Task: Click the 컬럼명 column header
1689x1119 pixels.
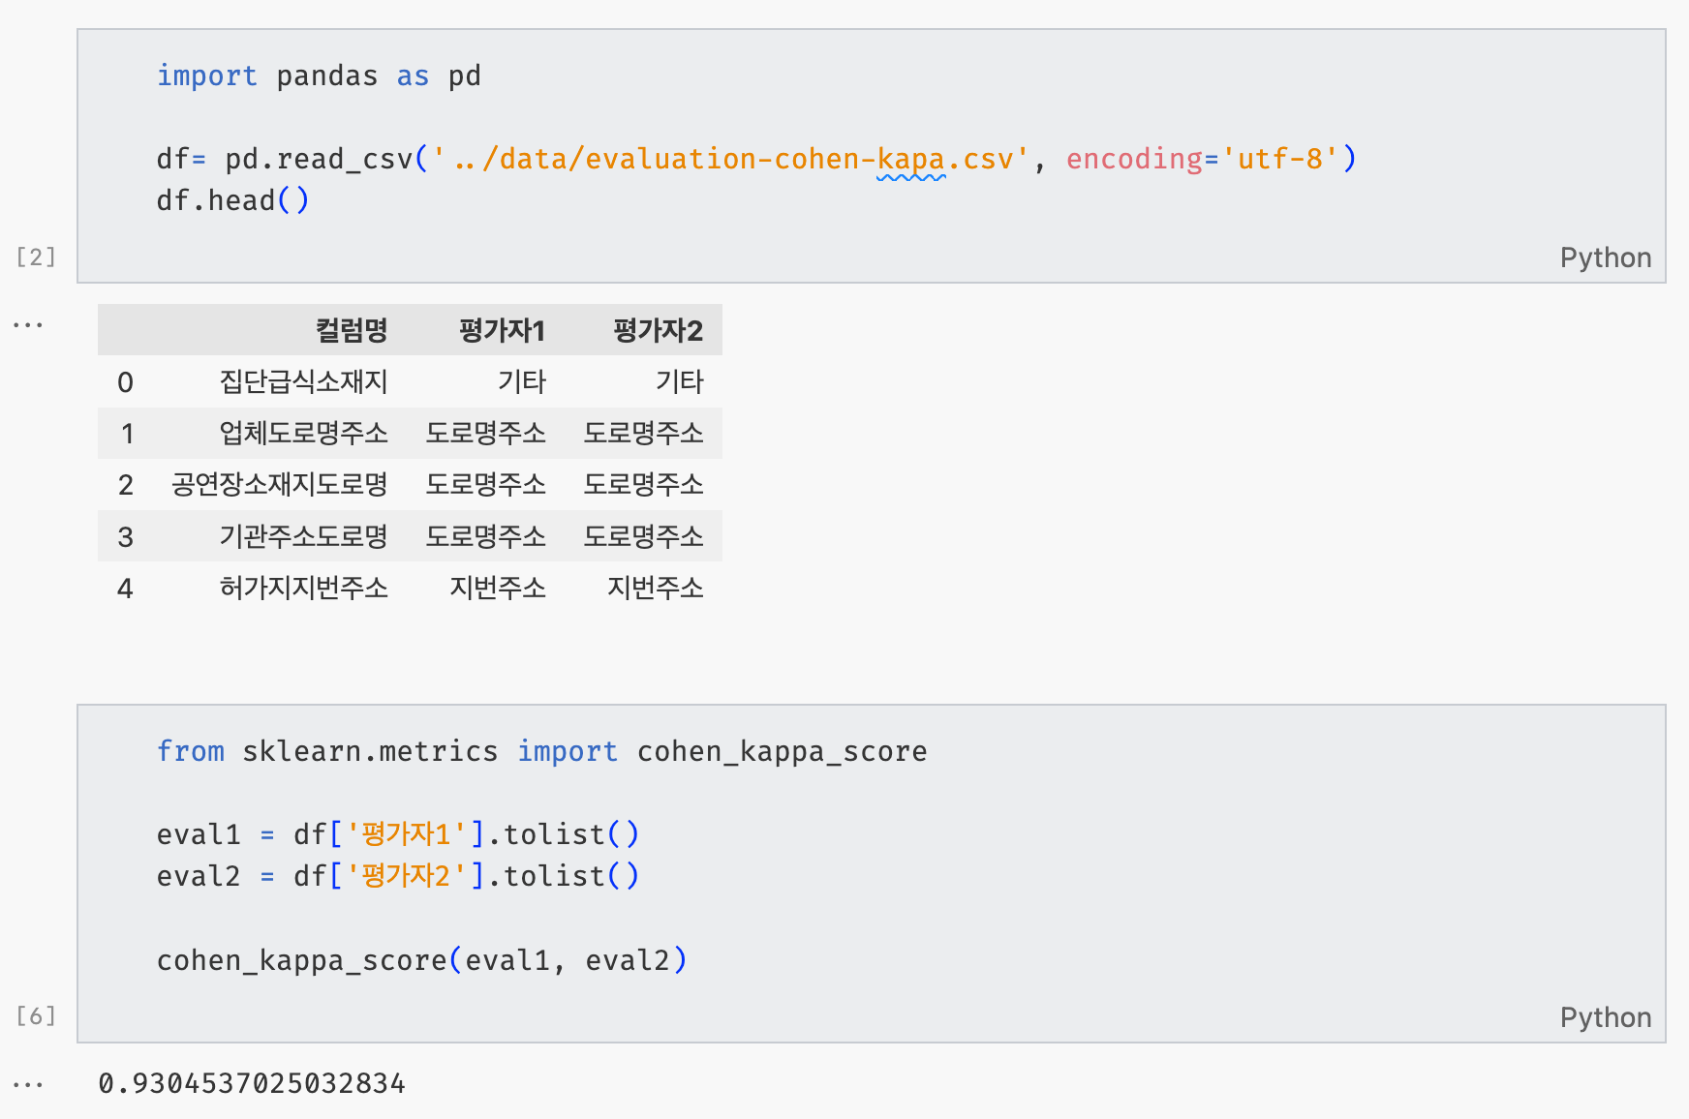Action: (352, 331)
